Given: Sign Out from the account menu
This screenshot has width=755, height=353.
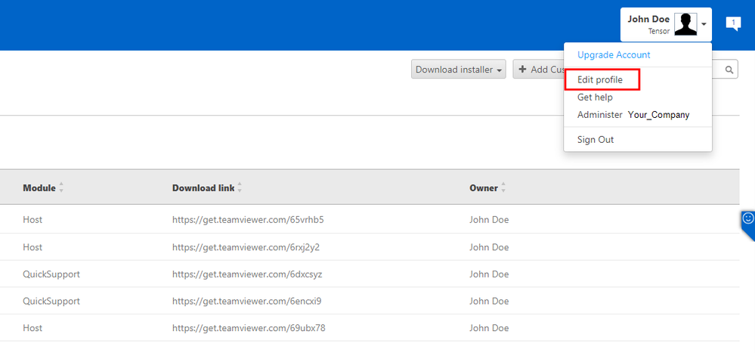Looking at the screenshot, I should click(x=596, y=140).
